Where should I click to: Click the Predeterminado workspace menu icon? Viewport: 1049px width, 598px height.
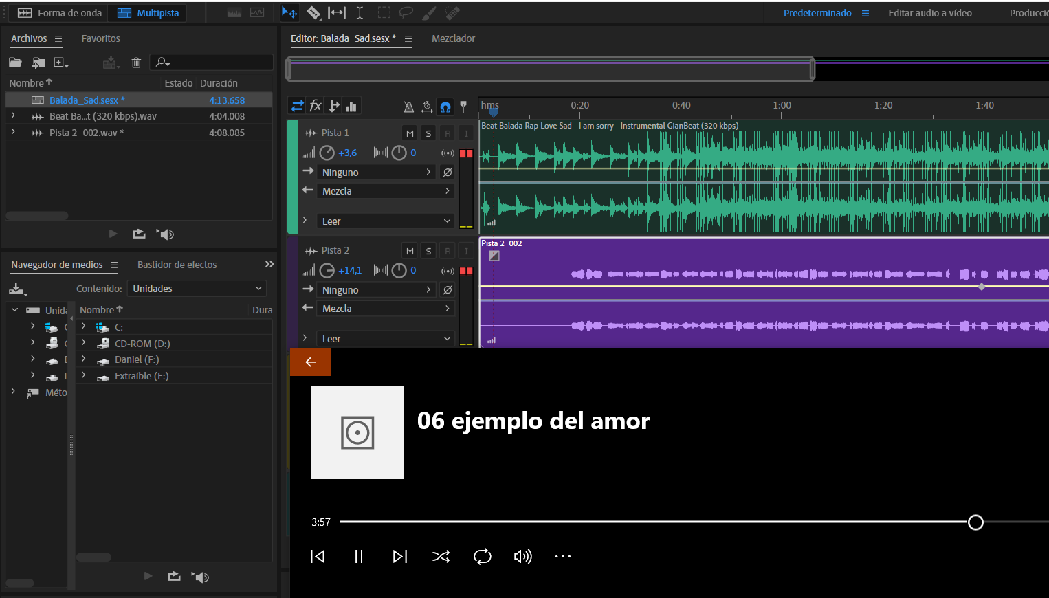865,13
